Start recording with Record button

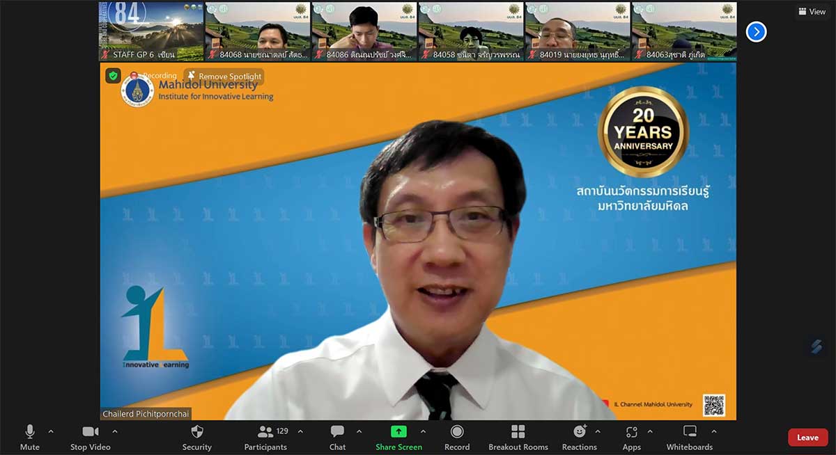pos(457,432)
